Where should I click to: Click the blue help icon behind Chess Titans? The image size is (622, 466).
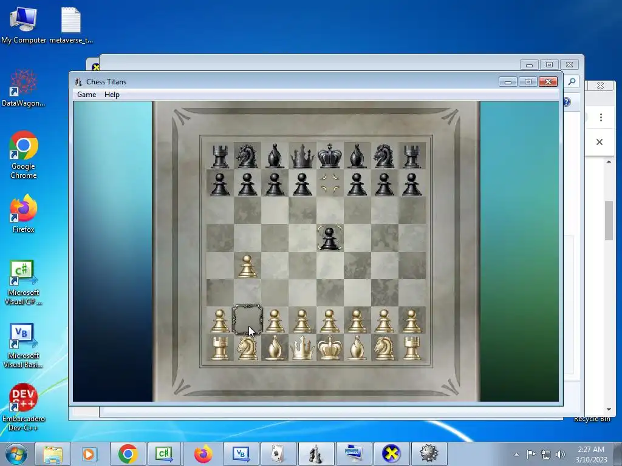click(x=567, y=102)
